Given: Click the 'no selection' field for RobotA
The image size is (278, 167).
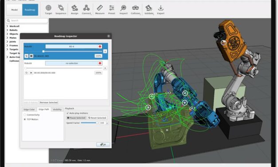Looking at the screenshot, I should click(72, 63).
